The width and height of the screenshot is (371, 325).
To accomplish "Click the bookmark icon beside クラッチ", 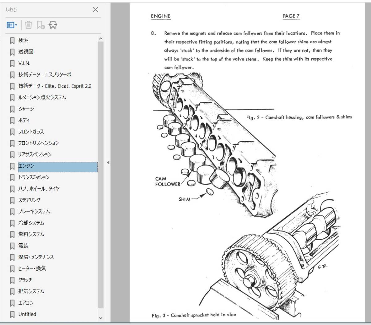I will [x=12, y=280].
